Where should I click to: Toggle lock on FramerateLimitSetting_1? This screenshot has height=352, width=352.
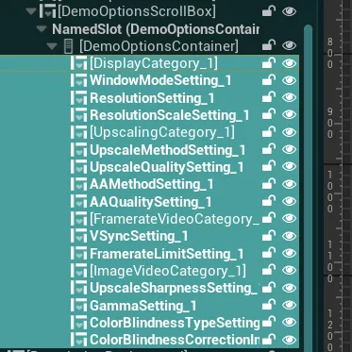point(269,253)
